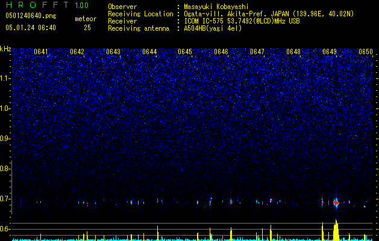
Task: Click the yellow power spike near 0644
Action: click(x=158, y=233)
